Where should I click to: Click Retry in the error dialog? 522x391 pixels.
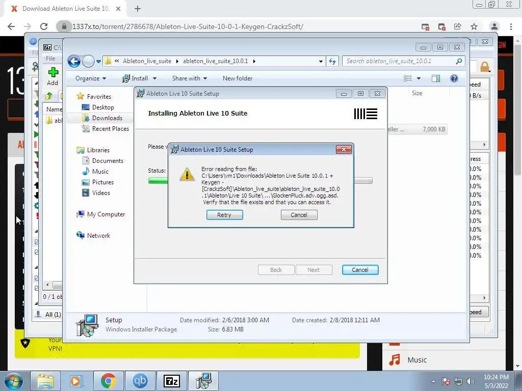(x=224, y=215)
